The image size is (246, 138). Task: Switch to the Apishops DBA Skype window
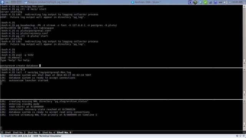pos(146,2)
